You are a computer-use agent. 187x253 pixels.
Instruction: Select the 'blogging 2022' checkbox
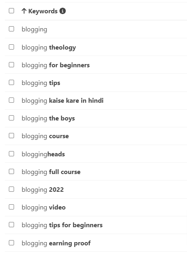(11, 189)
